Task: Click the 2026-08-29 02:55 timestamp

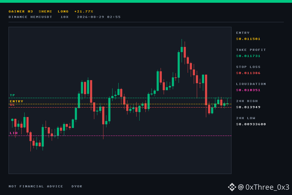Action: [x=99, y=17]
